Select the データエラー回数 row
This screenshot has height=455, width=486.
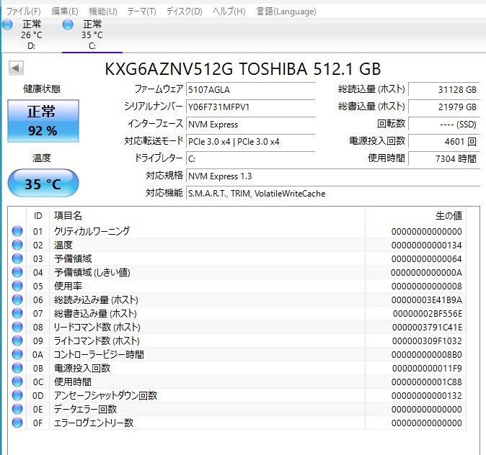[237, 409]
